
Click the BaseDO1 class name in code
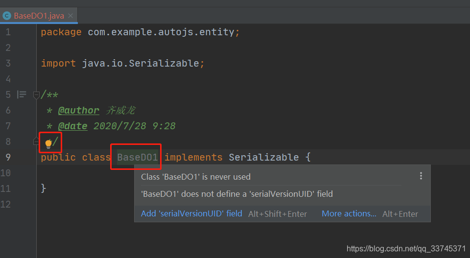coord(137,157)
